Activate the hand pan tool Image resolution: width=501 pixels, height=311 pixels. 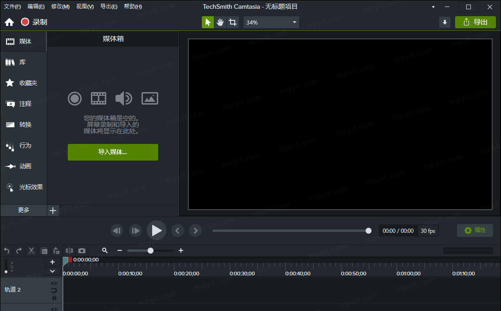point(220,22)
